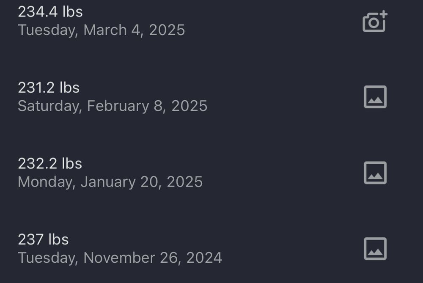423x283 pixels.
Task: Click the year 2024 in the last entry
Action: point(204,258)
